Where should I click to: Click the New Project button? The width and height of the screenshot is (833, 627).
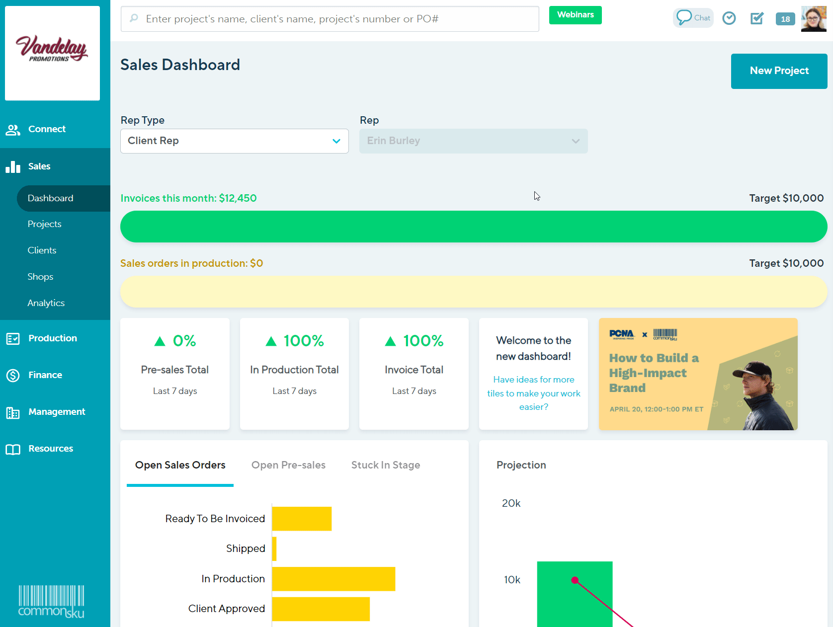779,71
